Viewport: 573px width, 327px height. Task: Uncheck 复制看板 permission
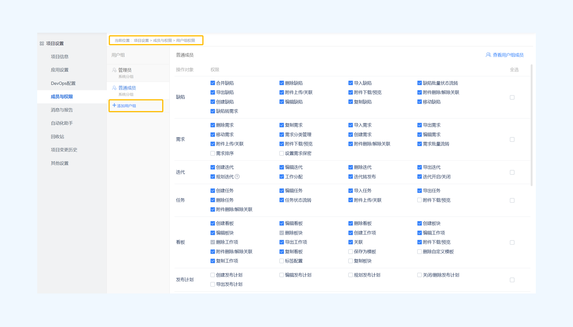[281, 252]
